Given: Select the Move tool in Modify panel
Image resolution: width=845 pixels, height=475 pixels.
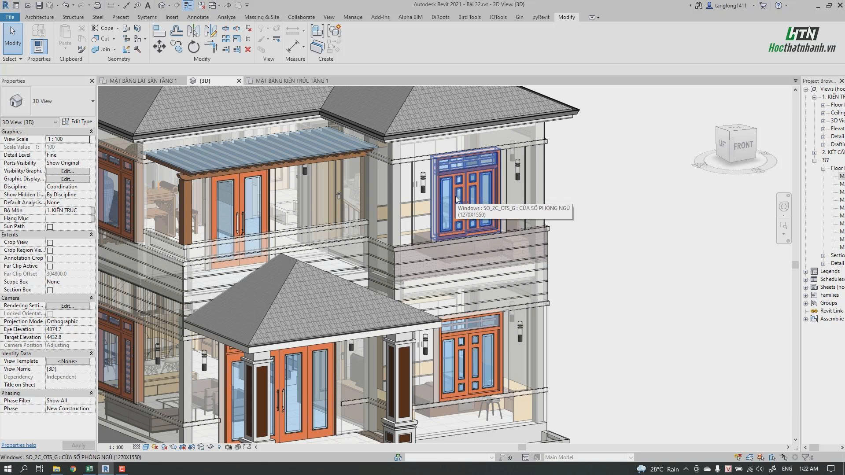Looking at the screenshot, I should coord(159,47).
